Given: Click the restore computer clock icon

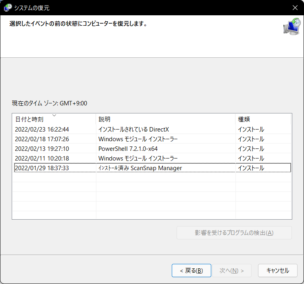Looking at the screenshot, I should point(292,27).
